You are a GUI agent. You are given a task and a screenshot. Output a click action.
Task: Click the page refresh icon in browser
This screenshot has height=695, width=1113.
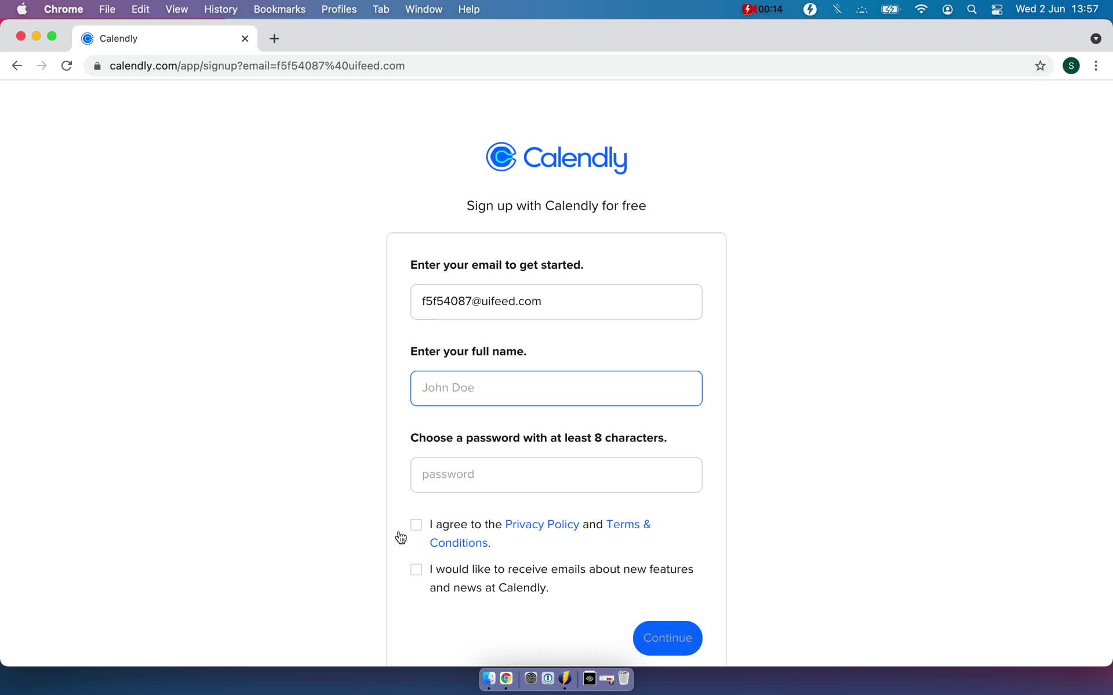tap(68, 65)
